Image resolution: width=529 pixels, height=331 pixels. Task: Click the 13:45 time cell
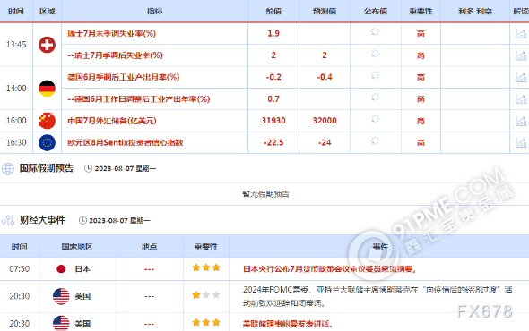pyautogui.click(x=16, y=45)
